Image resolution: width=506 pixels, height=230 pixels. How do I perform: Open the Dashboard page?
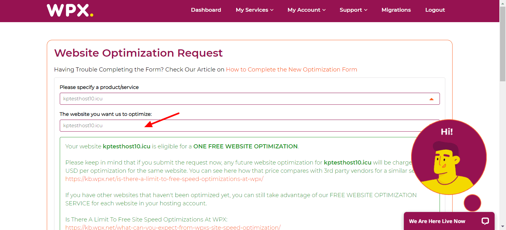(x=206, y=10)
